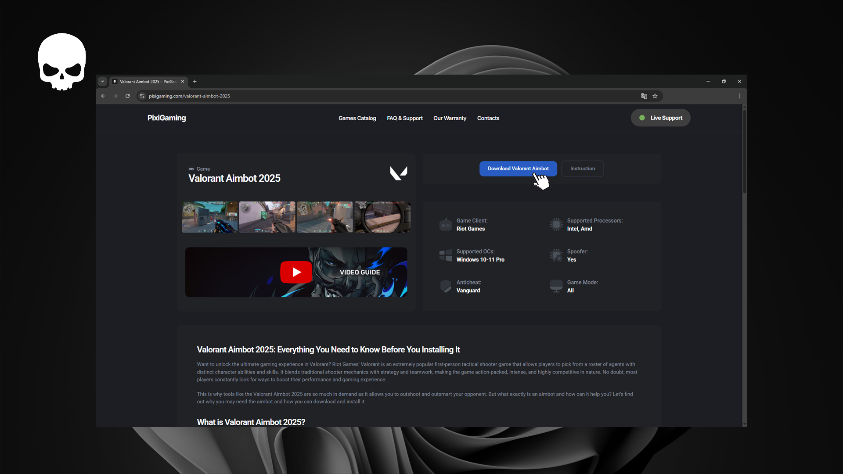Play the video guide

tap(296, 272)
